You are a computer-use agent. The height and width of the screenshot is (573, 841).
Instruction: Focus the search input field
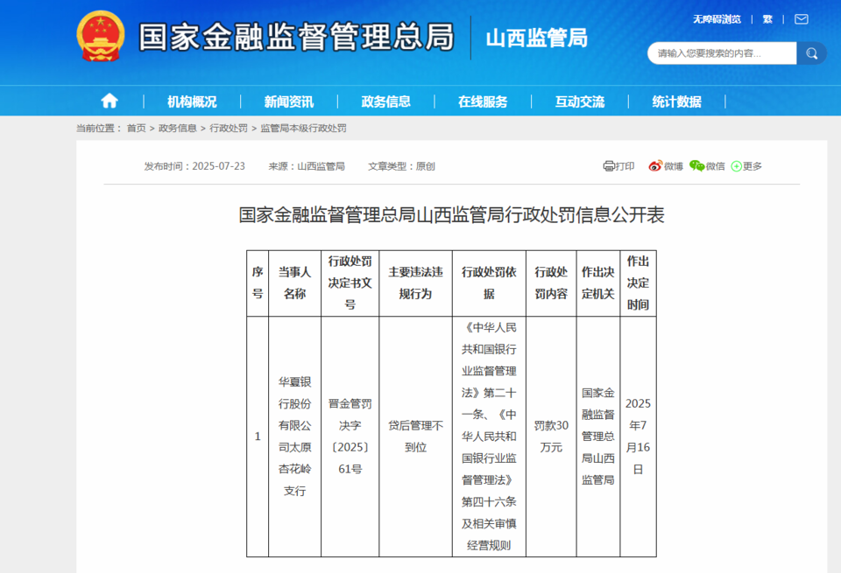[x=722, y=53]
